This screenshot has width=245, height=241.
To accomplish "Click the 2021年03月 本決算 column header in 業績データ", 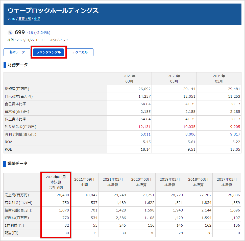I will 113,182.
